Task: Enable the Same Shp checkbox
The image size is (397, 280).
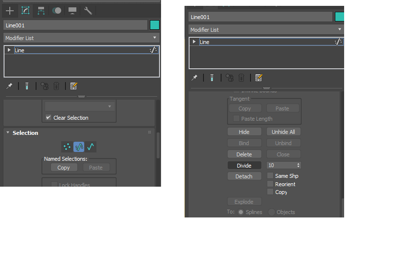Action: point(270,175)
